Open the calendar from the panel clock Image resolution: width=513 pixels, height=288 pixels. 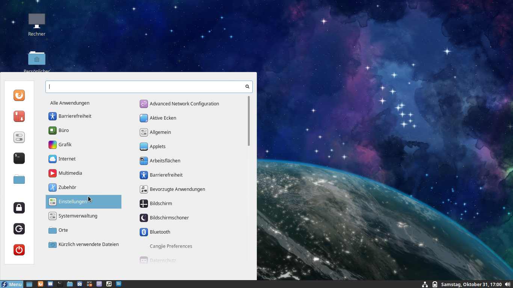point(471,284)
